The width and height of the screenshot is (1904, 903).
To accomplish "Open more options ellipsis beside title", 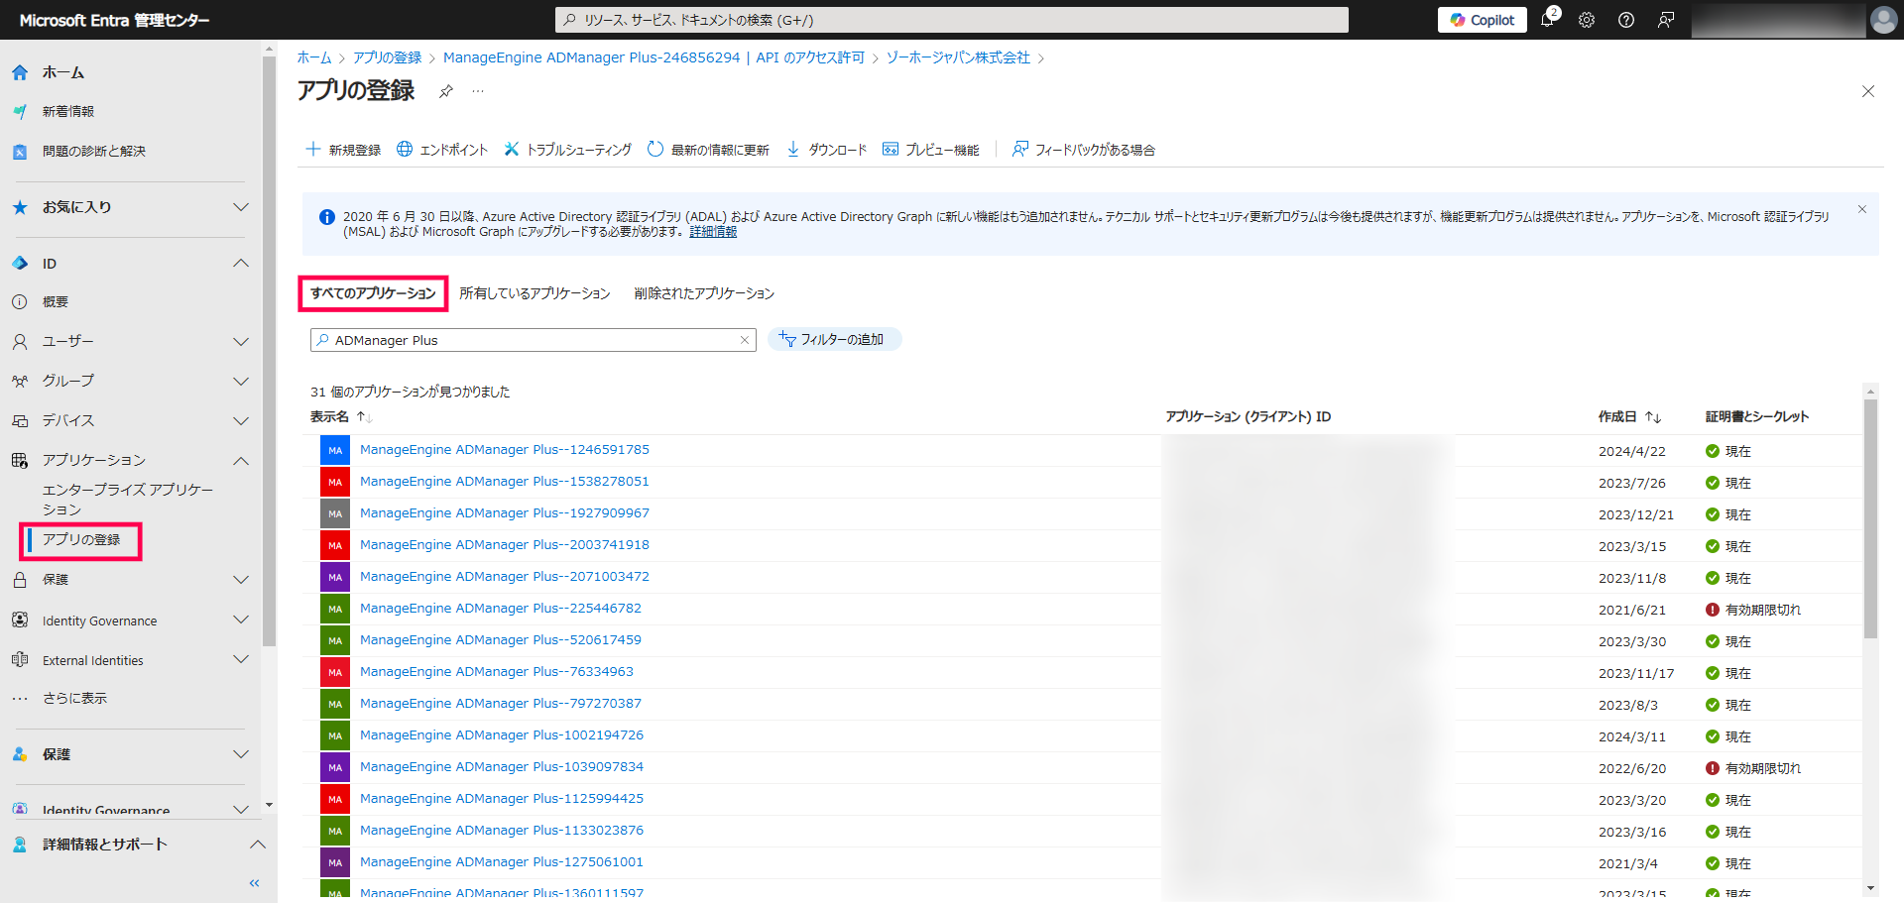I will point(478,91).
